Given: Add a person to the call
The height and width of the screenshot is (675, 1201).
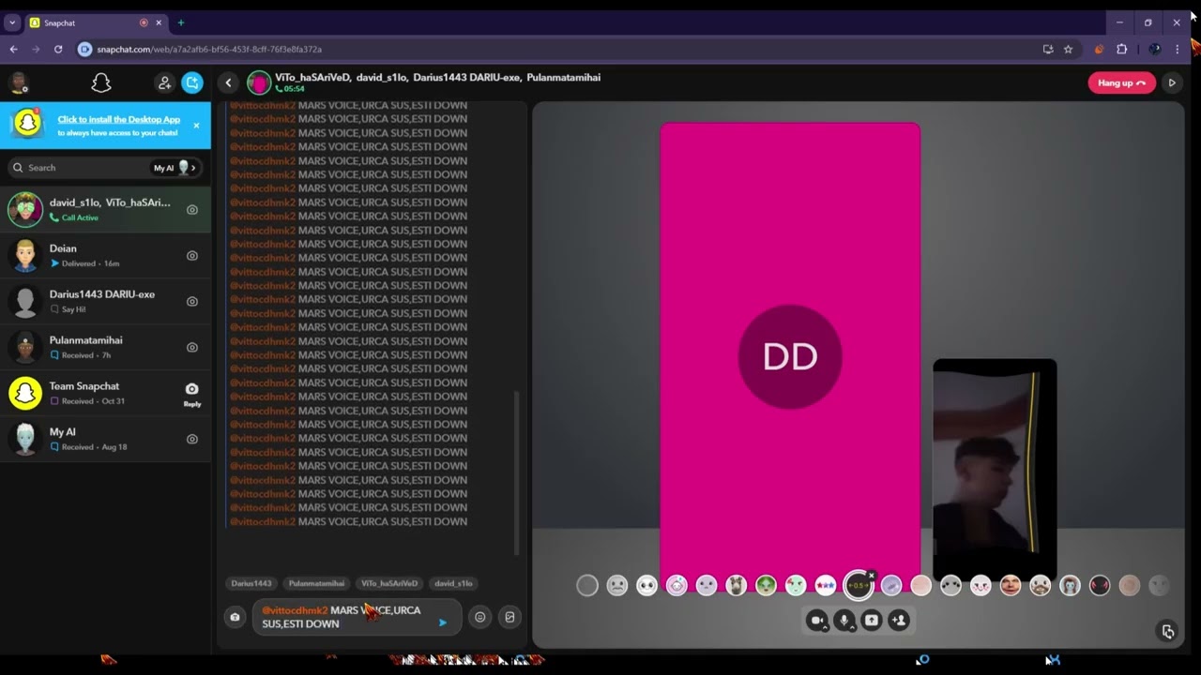Looking at the screenshot, I should (899, 621).
